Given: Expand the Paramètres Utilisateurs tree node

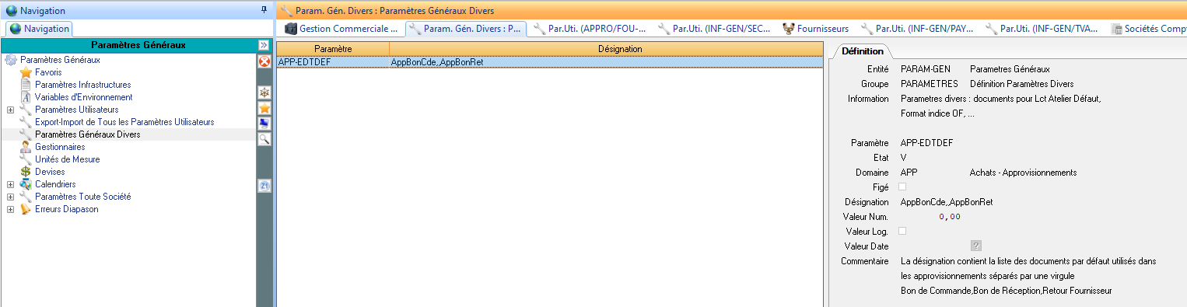Looking at the screenshot, I should [10, 110].
